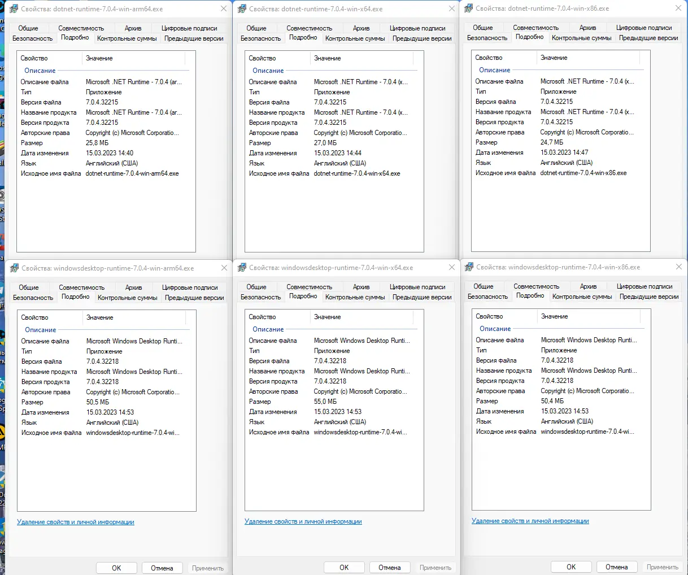Confirm with OK in windowsdesktop-runtime win-x64 window
Viewport: 688px width, 575px height.
[x=344, y=568]
